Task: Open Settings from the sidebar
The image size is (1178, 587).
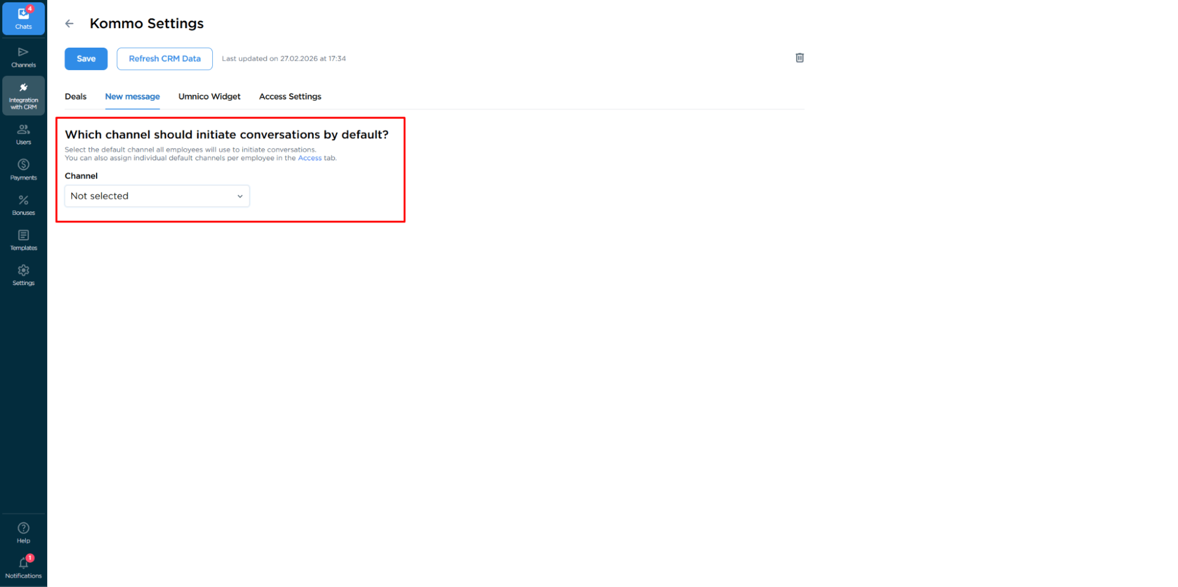Action: 24,275
